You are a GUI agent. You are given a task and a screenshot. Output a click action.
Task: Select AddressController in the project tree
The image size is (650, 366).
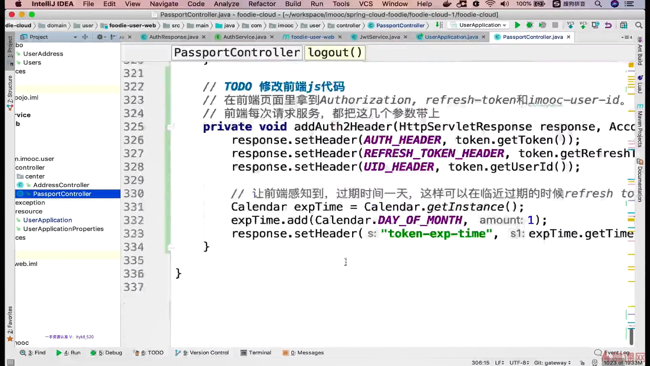pyautogui.click(x=61, y=185)
